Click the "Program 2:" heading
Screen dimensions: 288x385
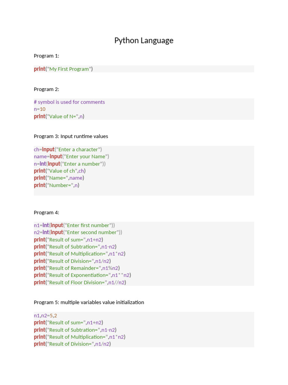[x=46, y=89]
